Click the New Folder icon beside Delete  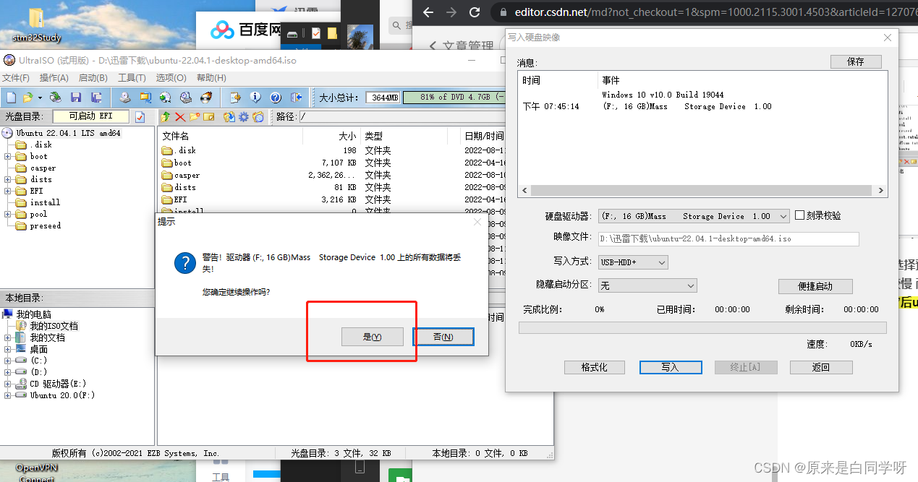[x=195, y=117]
